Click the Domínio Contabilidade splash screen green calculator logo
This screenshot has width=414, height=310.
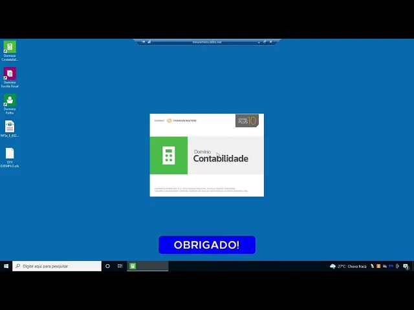pyautogui.click(x=169, y=156)
